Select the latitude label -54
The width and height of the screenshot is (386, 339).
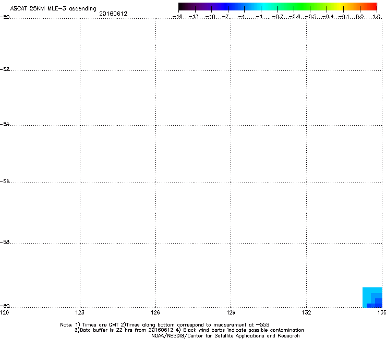(5, 124)
